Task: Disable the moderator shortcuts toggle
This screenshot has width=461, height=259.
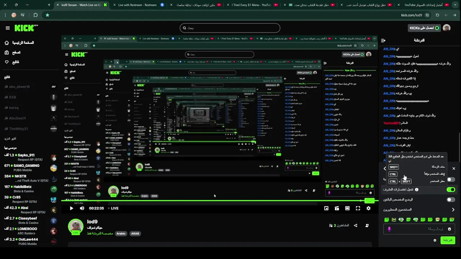Action: pos(451,190)
